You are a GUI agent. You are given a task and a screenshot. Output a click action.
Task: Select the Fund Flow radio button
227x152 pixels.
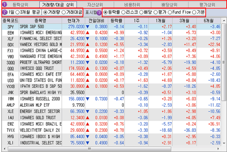click(180, 12)
